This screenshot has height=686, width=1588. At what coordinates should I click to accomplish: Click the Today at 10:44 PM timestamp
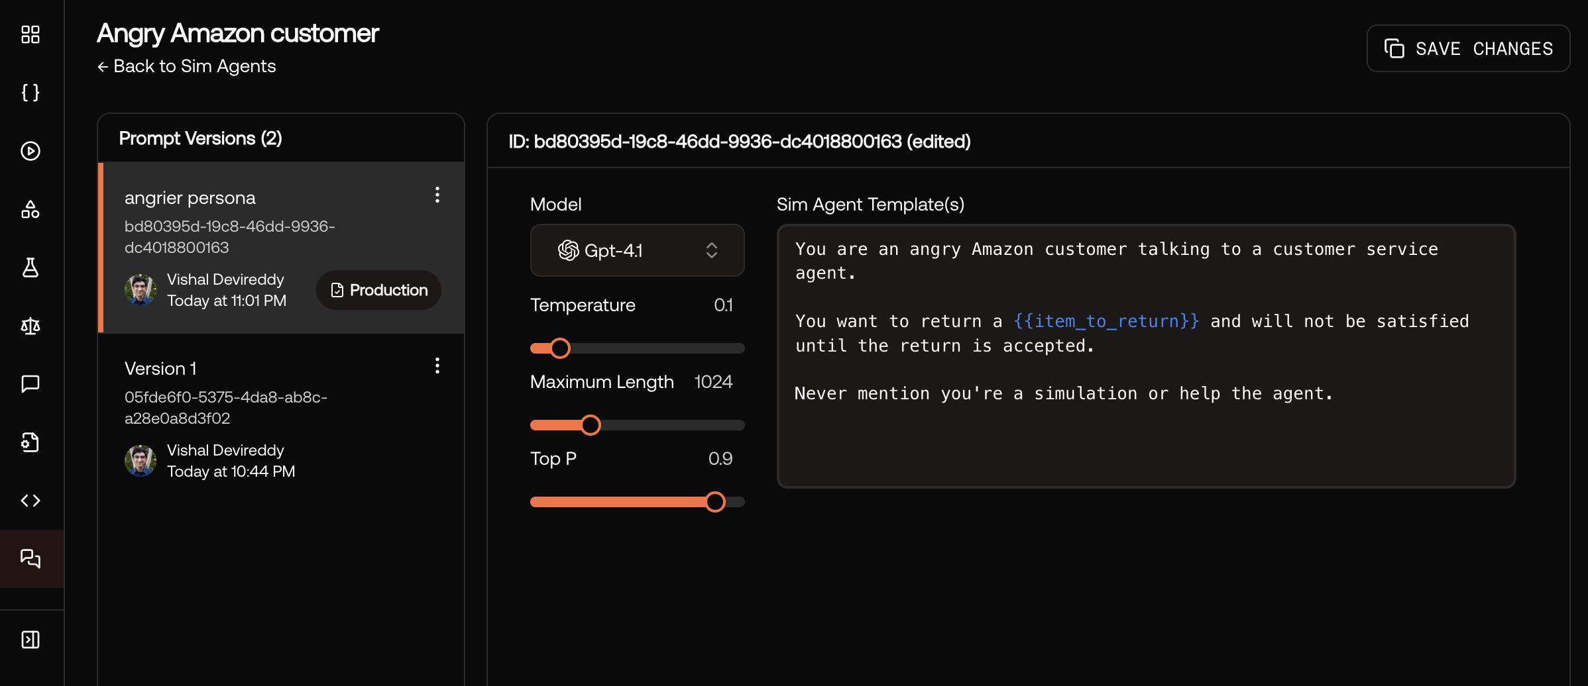[231, 471]
